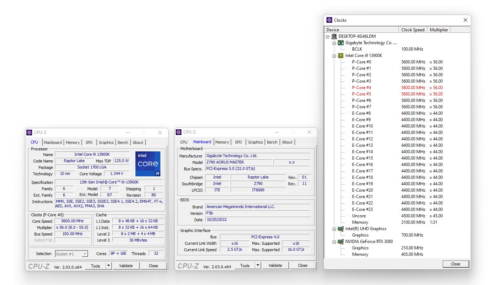Select the red P-Core #4 row

pos(361,88)
